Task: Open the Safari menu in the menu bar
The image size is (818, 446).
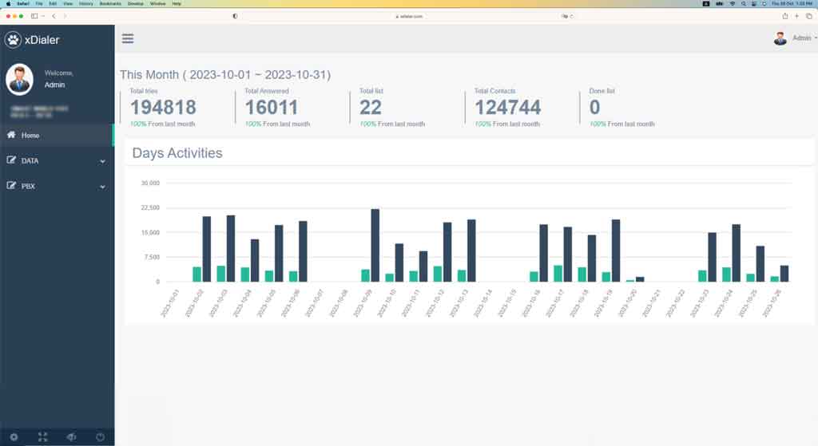Action: [23, 3]
